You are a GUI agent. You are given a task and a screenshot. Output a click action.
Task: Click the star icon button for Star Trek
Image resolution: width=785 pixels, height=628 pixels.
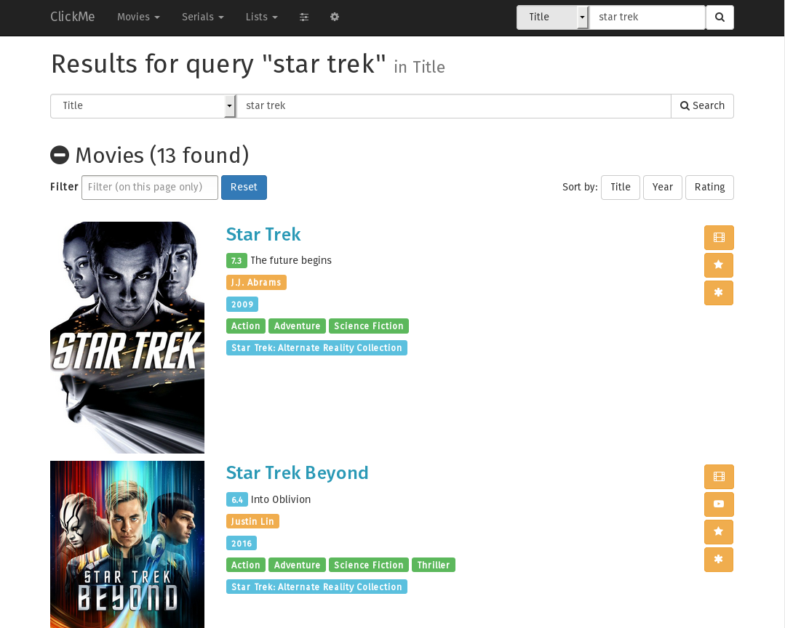click(x=719, y=265)
